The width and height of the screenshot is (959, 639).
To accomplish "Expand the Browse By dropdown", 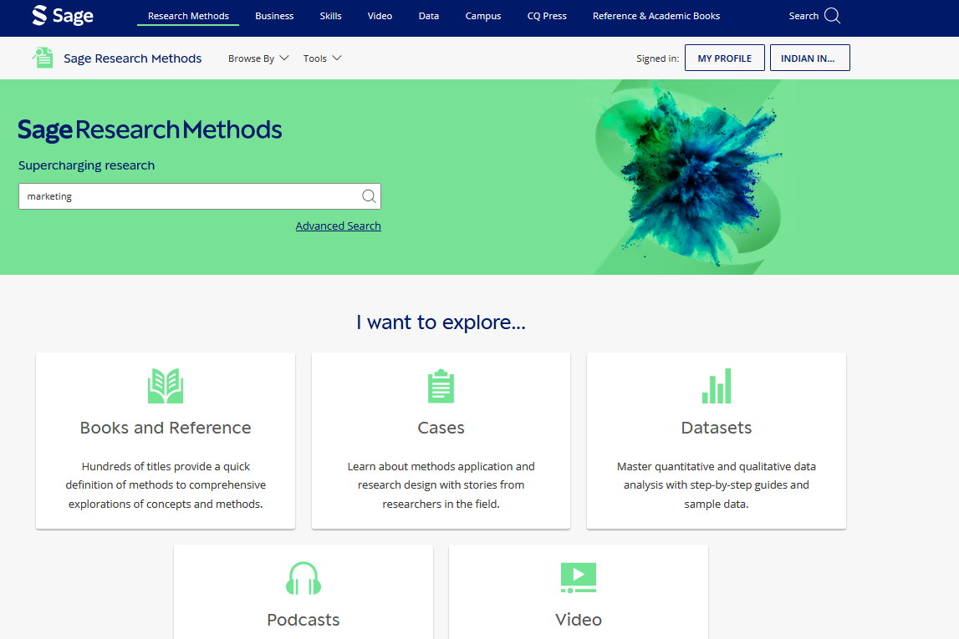I will pyautogui.click(x=258, y=58).
